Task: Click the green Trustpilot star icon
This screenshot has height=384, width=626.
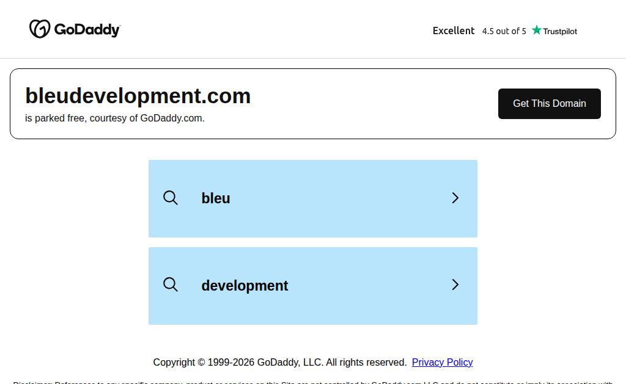Action: tap(537, 30)
